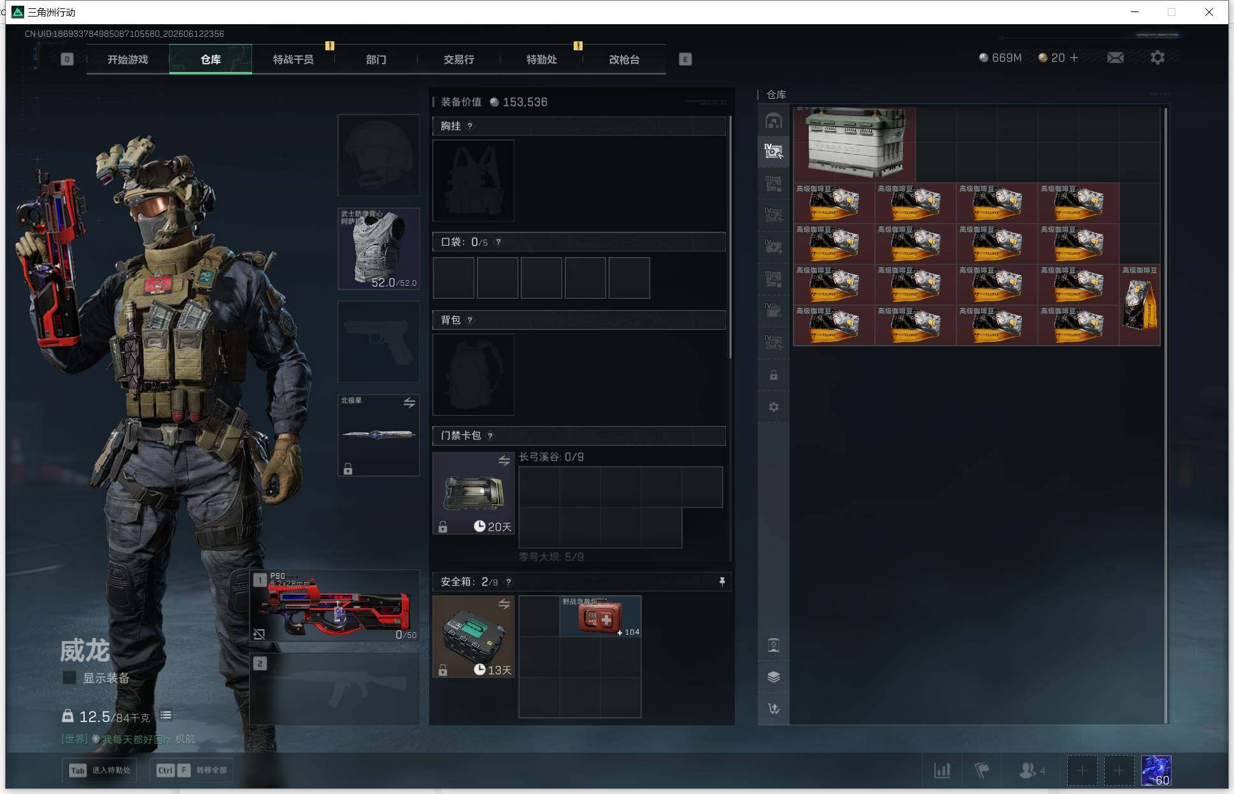Toggle the 安全箱 pin icon
The width and height of the screenshot is (1234, 794).
721,581
